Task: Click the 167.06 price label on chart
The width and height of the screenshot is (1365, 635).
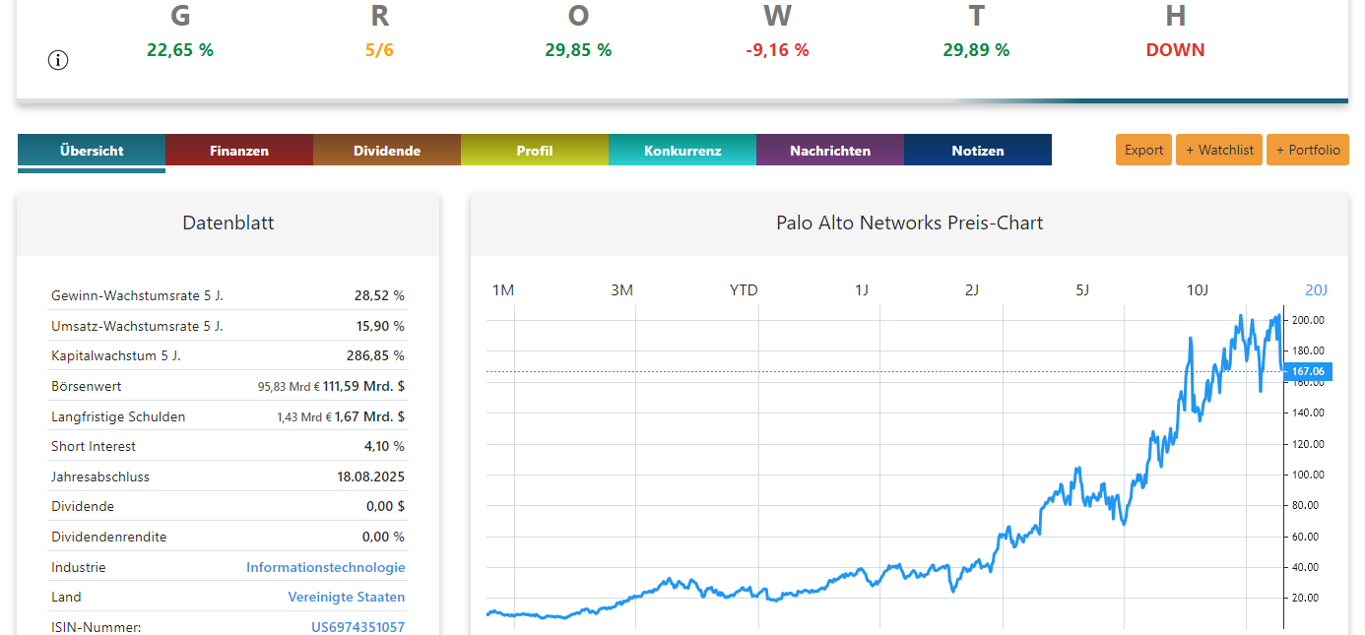Action: coord(1309,371)
